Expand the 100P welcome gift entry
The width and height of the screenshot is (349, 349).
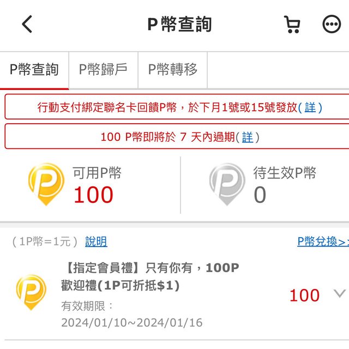tap(339, 294)
